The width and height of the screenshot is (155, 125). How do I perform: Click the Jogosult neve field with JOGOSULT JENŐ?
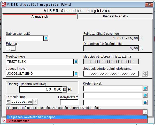click(x=40, y=74)
